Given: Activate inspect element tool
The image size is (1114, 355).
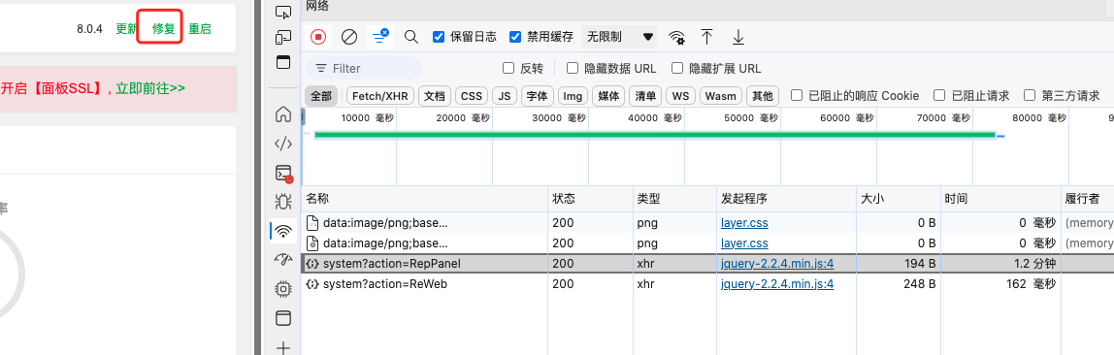Looking at the screenshot, I should 283,12.
